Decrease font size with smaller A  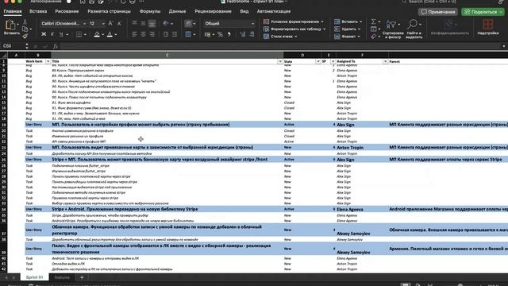pos(119,23)
